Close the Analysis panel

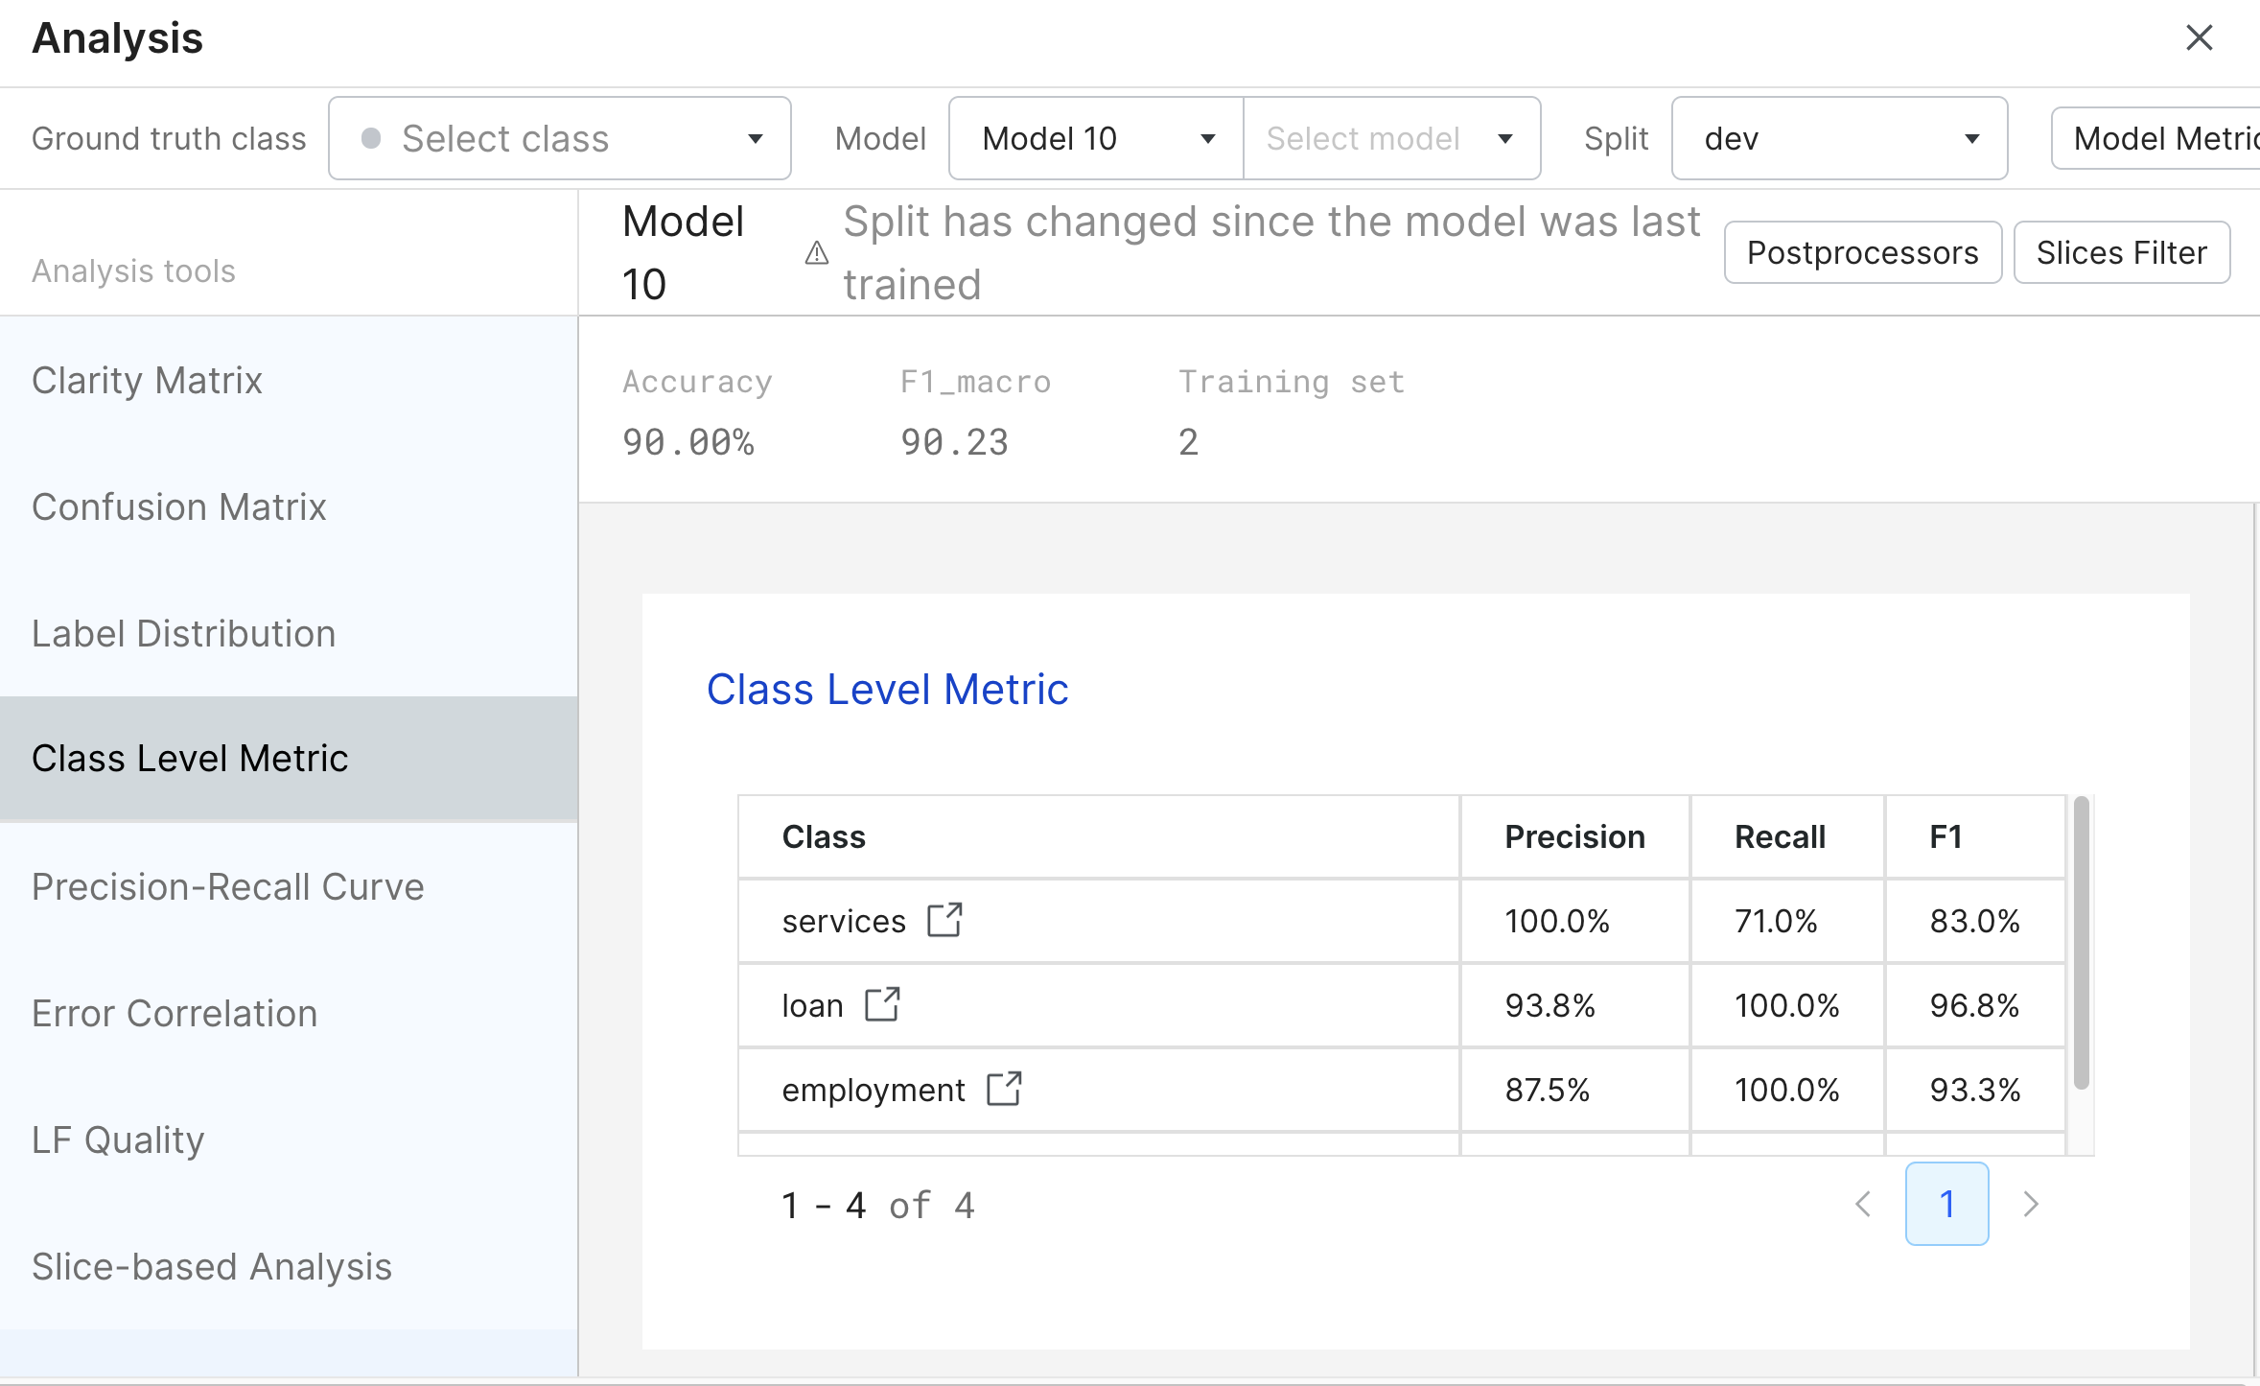coord(2199,38)
